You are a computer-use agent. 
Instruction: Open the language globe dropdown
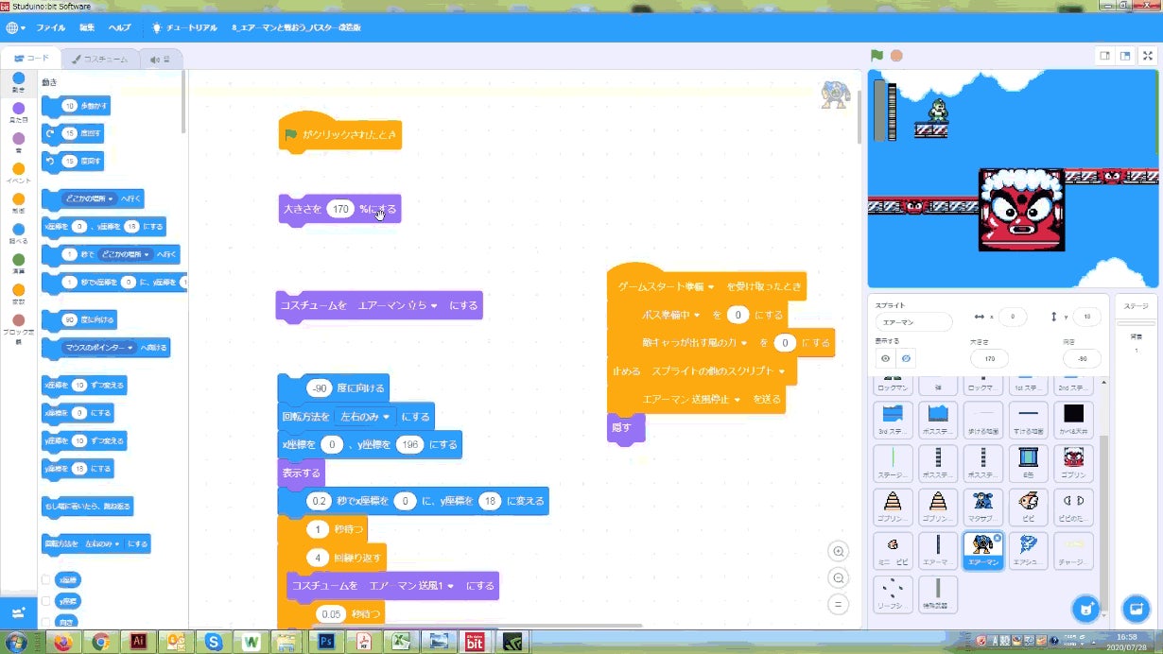(x=15, y=28)
